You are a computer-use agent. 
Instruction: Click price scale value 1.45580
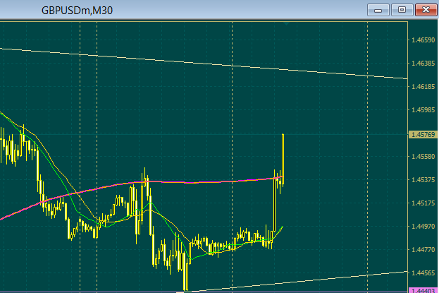pyautogui.click(x=423, y=156)
